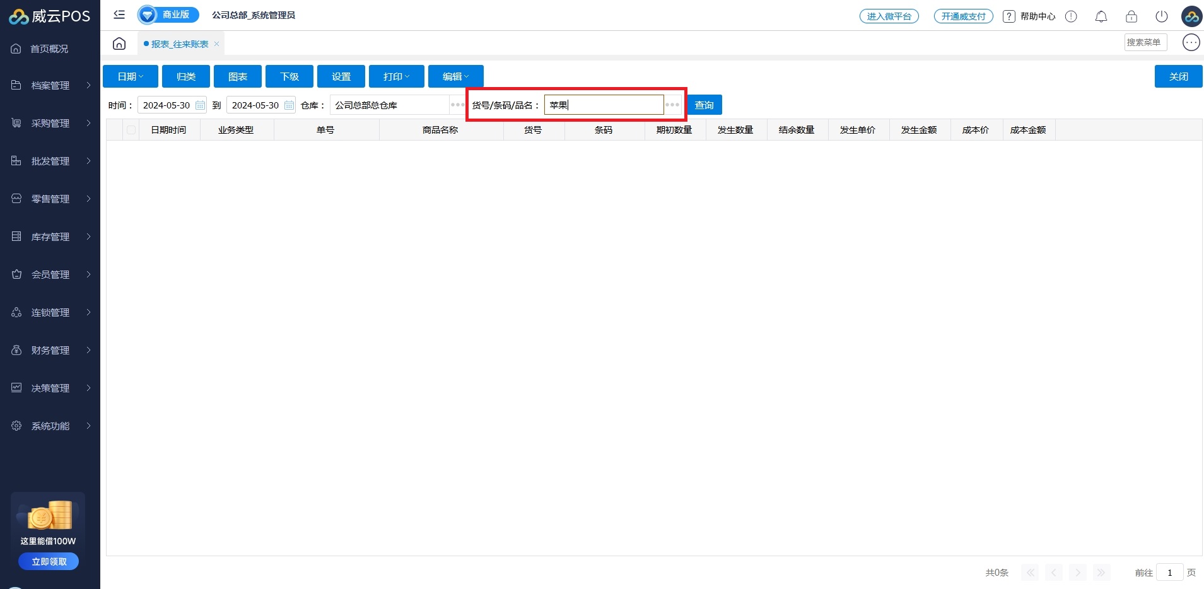Screen dimensions: 1204x589
Task: Click the 查询 button
Action: tap(704, 105)
